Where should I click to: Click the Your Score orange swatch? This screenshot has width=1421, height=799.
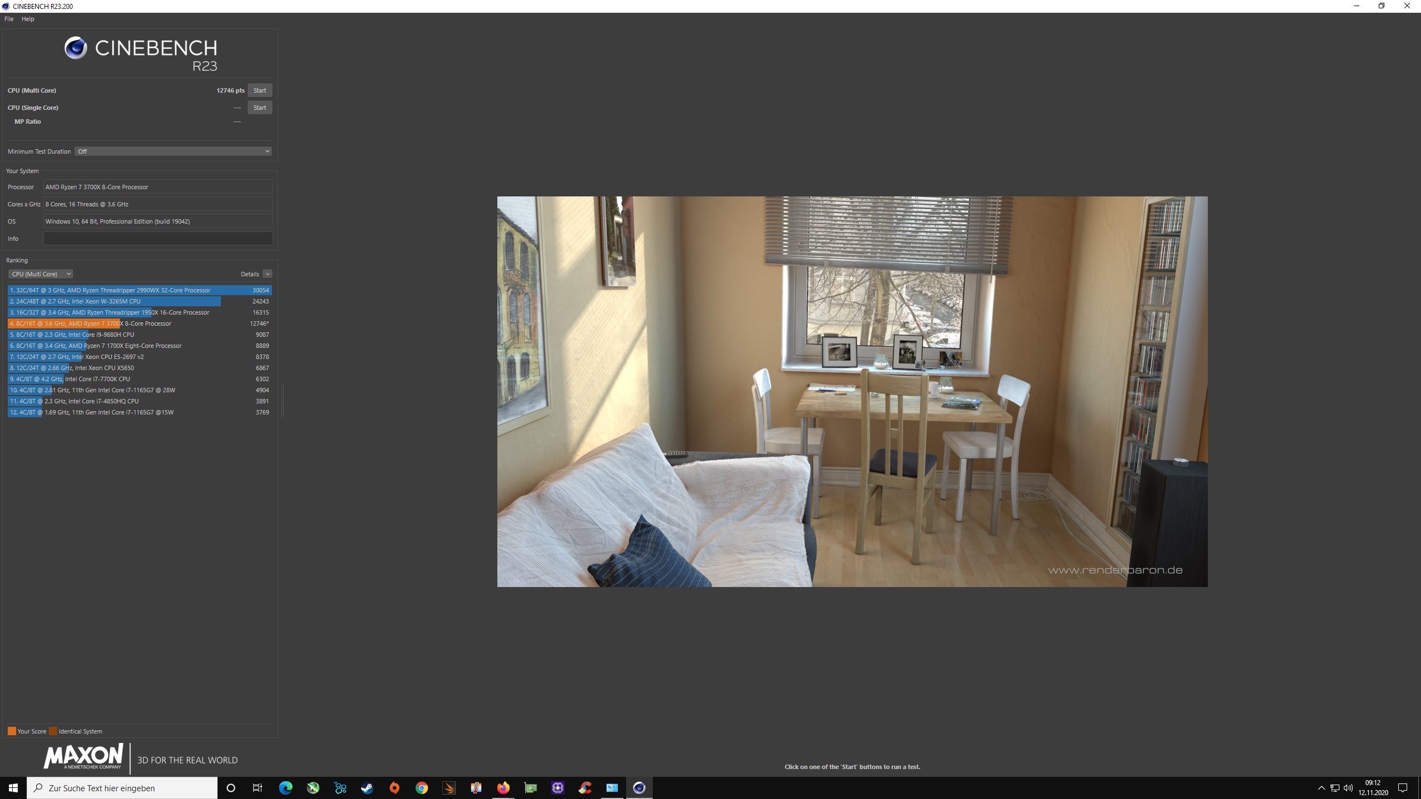pyautogui.click(x=12, y=731)
